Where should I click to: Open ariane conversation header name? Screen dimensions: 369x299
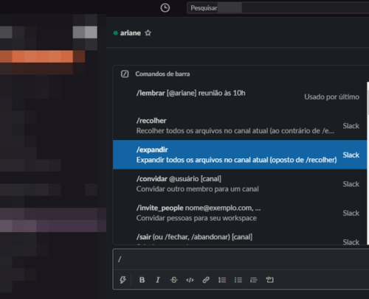point(130,33)
